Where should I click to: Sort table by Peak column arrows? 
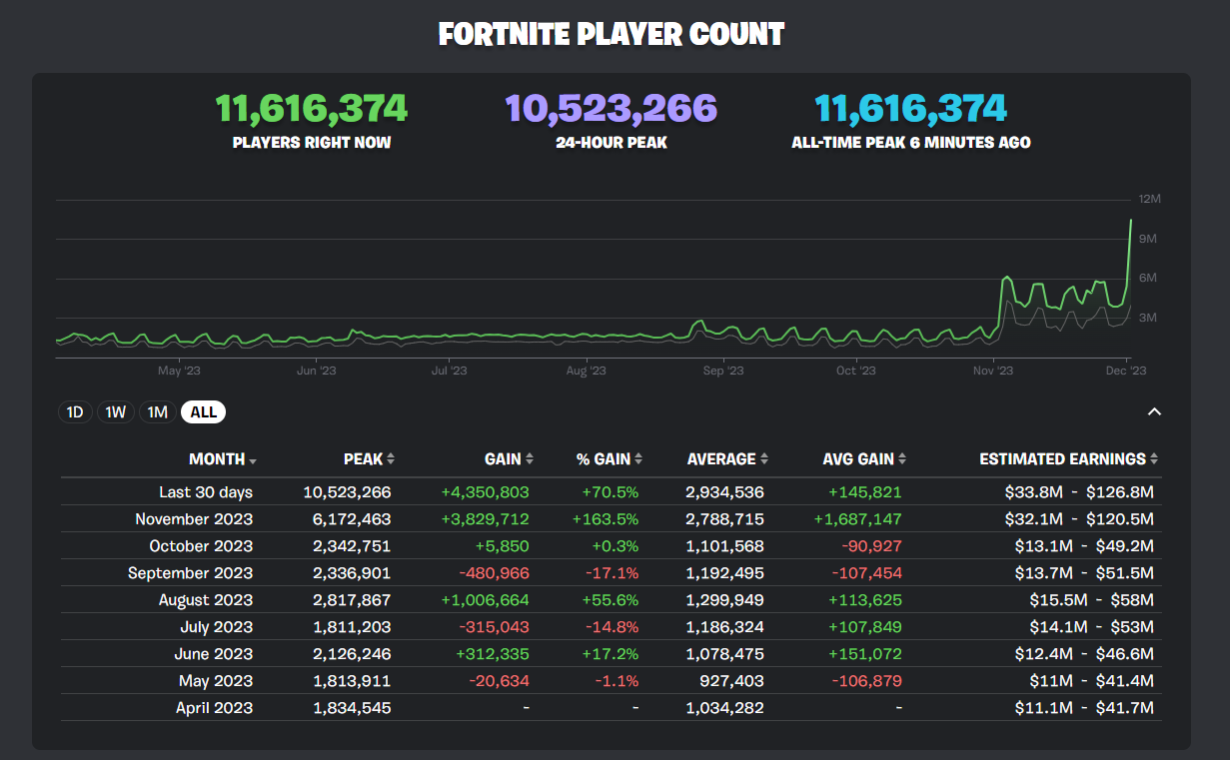[391, 459]
